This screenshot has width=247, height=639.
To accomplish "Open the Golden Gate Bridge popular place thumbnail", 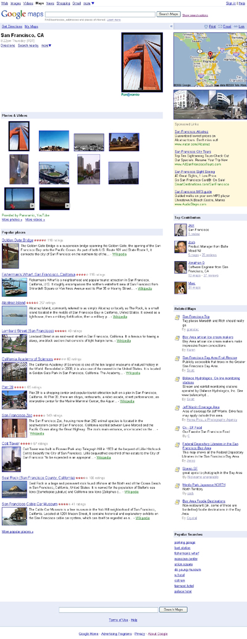I will coord(10,256).
